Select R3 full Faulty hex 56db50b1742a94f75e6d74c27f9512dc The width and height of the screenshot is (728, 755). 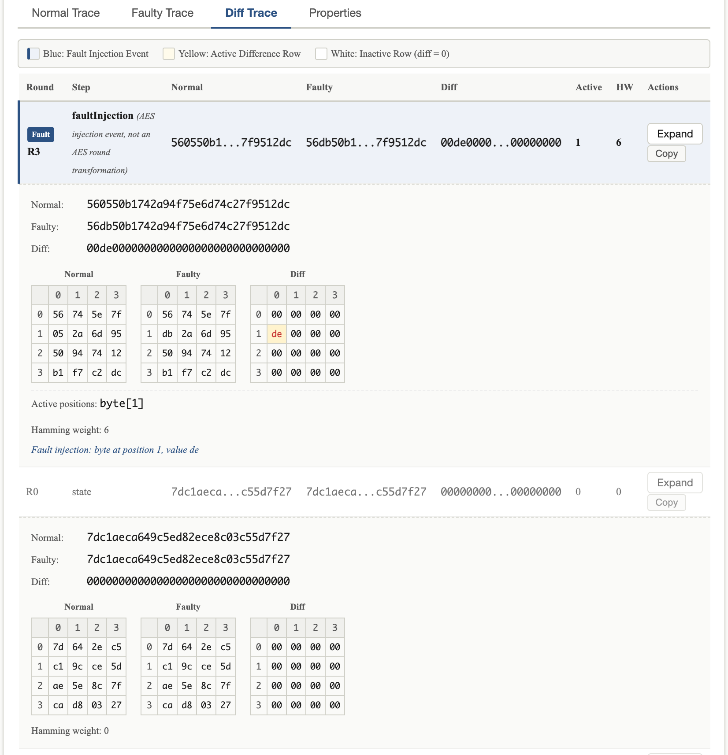188,226
